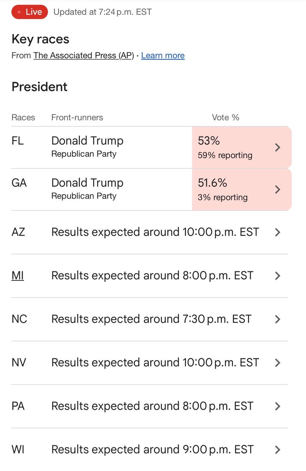Tap the NC results expected at 7:30 row
Viewport: 306px width, 471px height.
pos(150,320)
